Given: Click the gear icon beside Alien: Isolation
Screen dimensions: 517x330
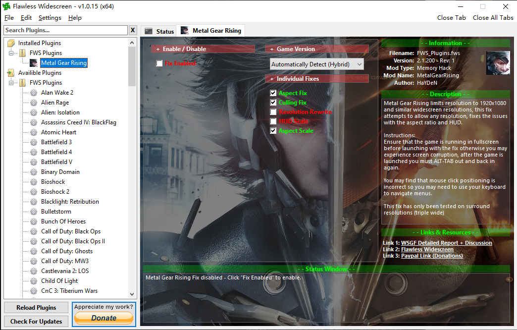Looking at the screenshot, I should point(34,112).
